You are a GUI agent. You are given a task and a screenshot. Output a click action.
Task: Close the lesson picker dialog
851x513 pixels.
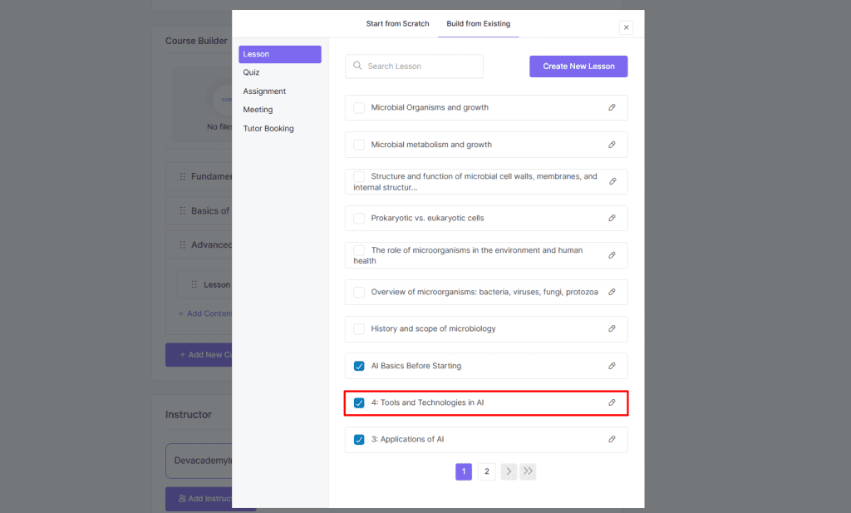[x=627, y=27]
